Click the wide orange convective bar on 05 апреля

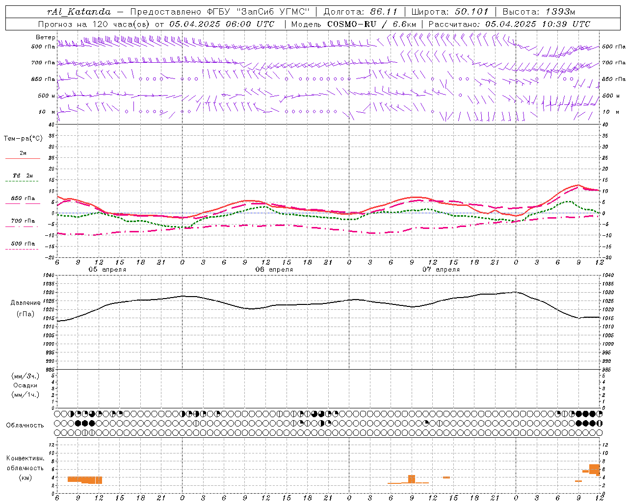pyautogui.click(x=85, y=480)
